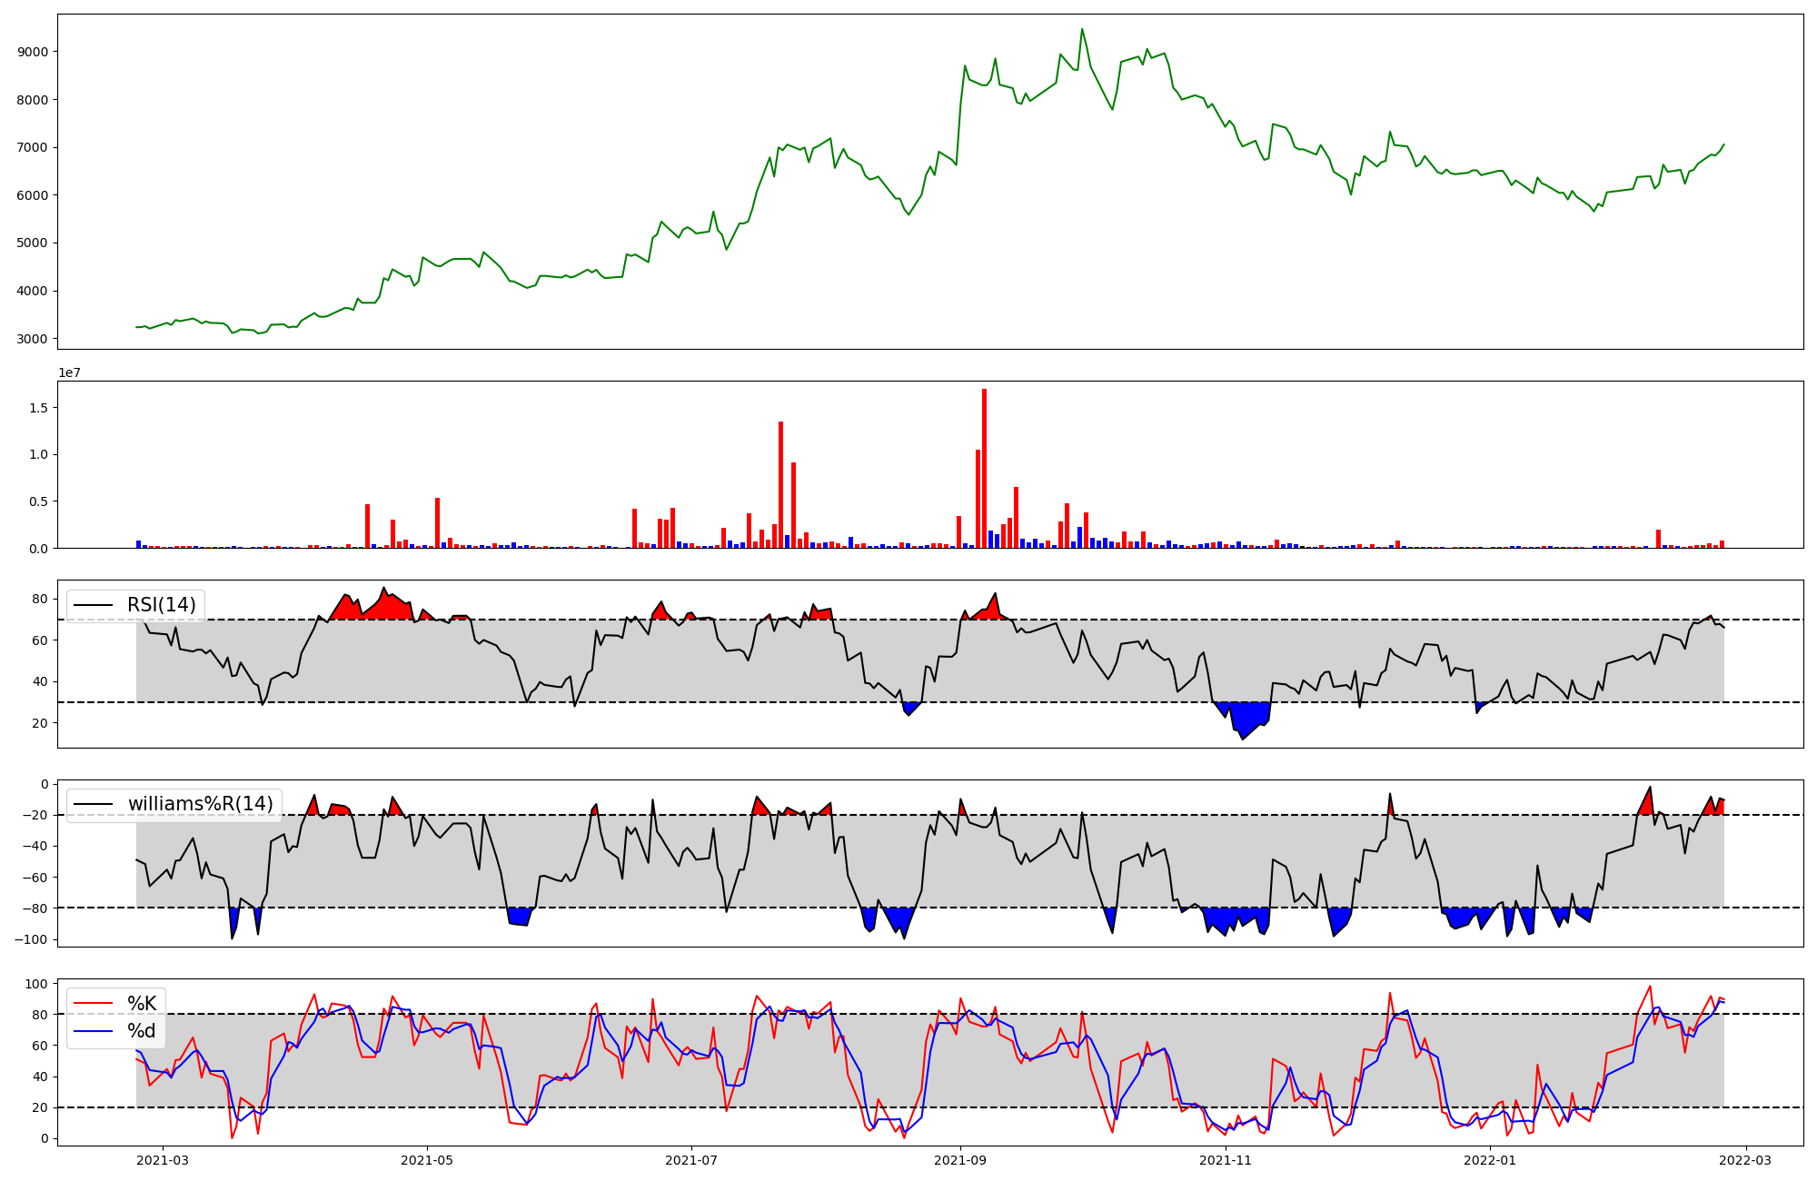Viewport: 1817px width, 1181px height.
Task: Click the 2021-09 x-axis date label
Action: click(x=960, y=1159)
